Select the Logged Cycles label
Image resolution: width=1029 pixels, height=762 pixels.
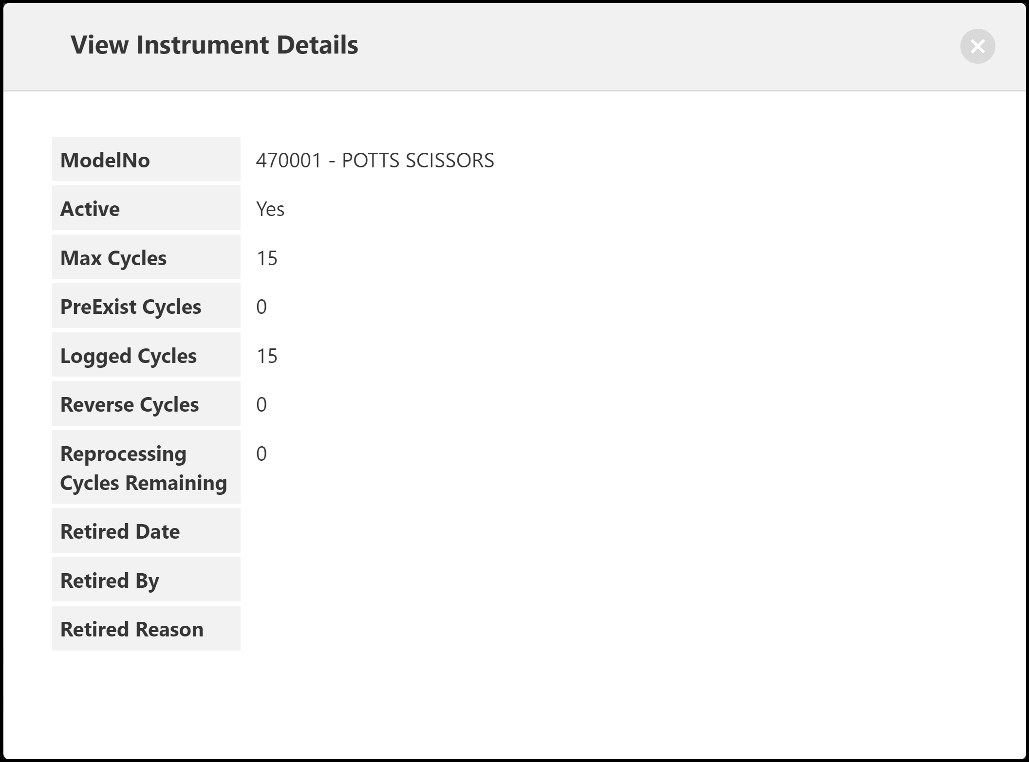129,356
